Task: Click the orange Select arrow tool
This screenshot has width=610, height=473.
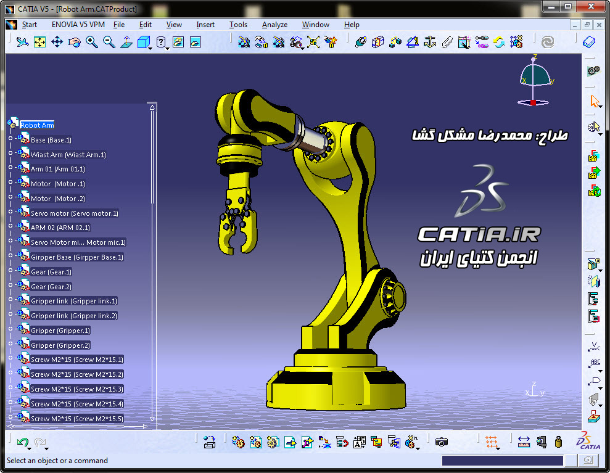Action: coord(594,101)
